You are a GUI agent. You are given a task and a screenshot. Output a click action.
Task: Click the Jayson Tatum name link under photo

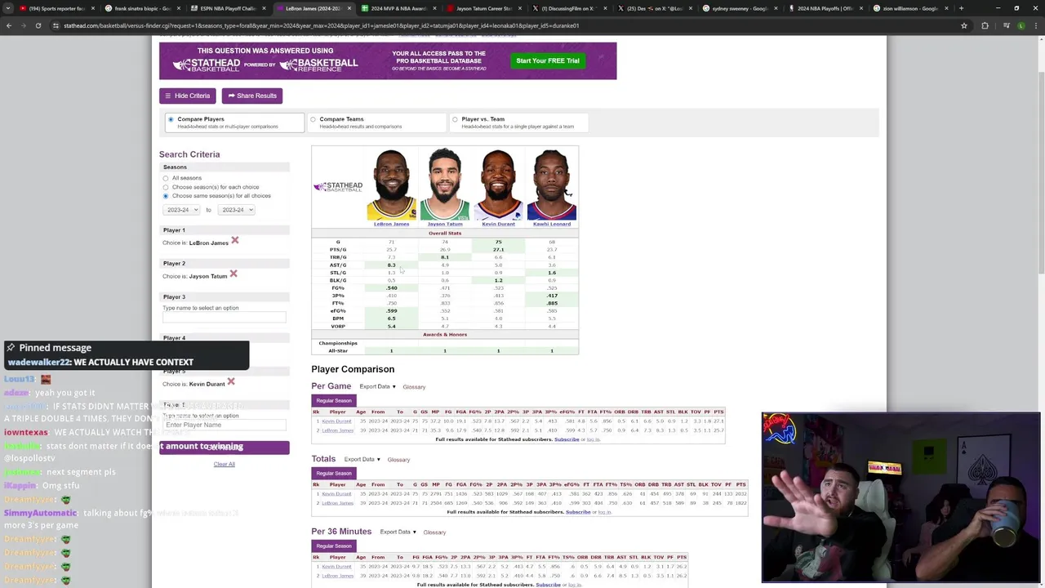(445, 224)
